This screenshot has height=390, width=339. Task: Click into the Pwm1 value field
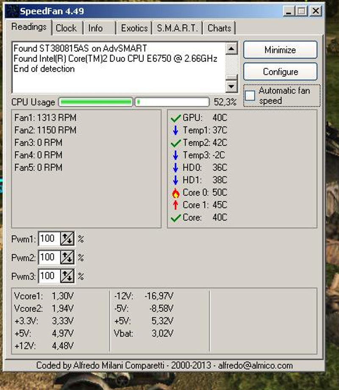coord(49,239)
